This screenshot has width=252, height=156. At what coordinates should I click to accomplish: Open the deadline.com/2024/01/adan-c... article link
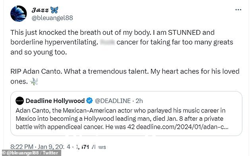tap(182, 127)
